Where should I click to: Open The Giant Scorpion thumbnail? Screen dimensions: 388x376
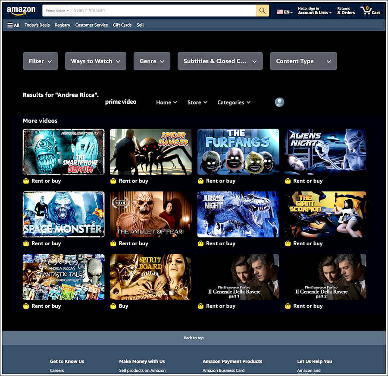pos(325,214)
